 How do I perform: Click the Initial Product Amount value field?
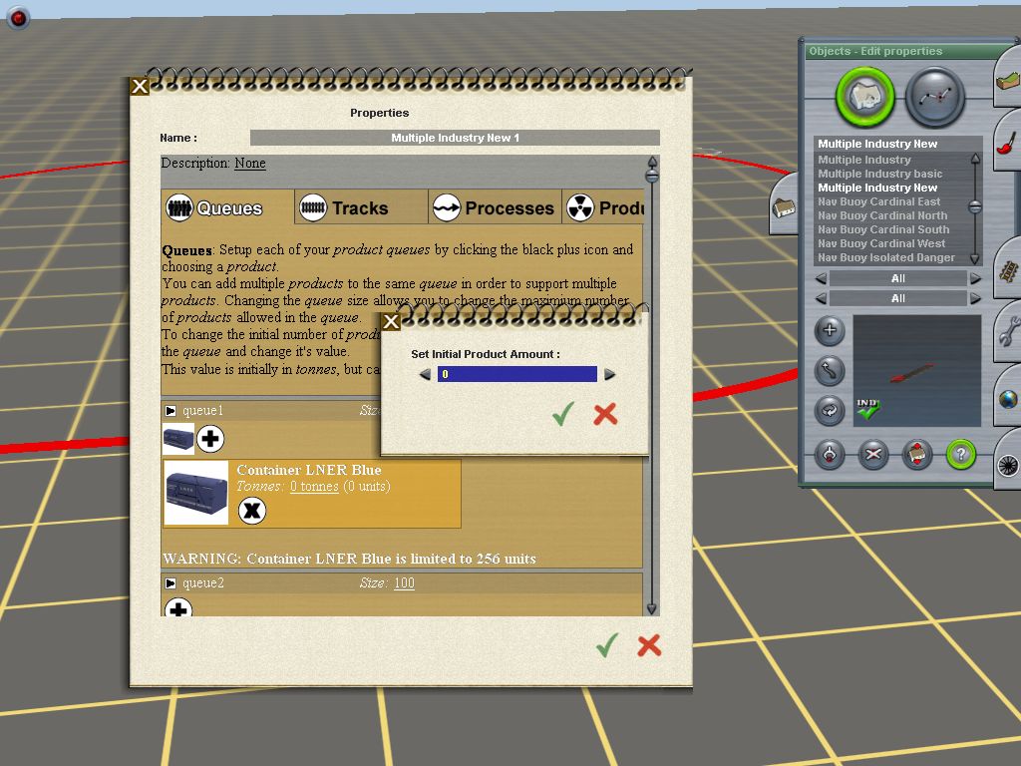(x=516, y=375)
